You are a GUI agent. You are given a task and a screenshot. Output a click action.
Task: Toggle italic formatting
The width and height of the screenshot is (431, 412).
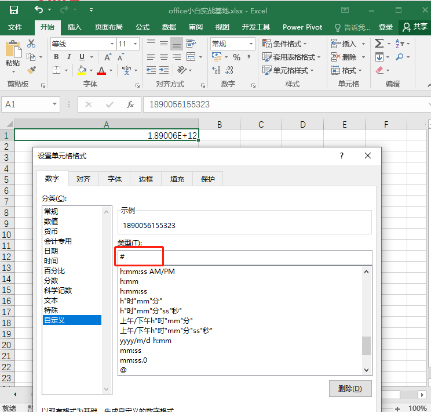click(x=69, y=57)
